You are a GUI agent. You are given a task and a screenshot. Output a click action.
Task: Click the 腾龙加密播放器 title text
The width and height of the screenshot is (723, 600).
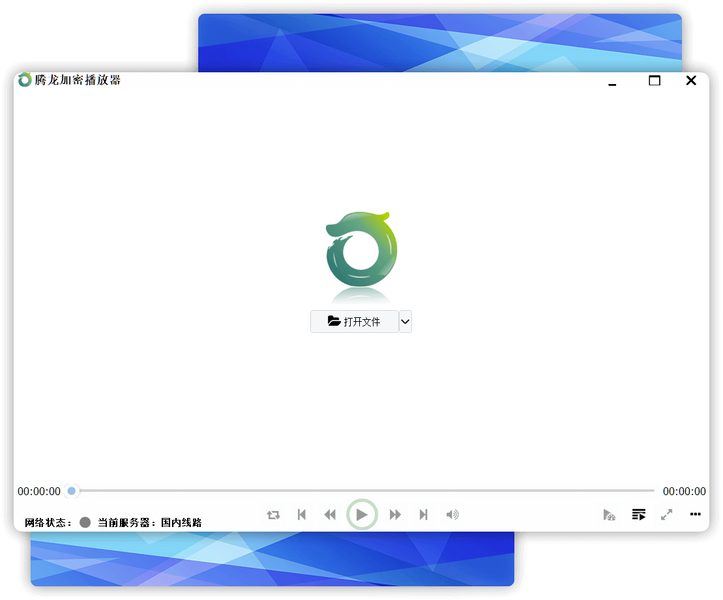pos(78,79)
